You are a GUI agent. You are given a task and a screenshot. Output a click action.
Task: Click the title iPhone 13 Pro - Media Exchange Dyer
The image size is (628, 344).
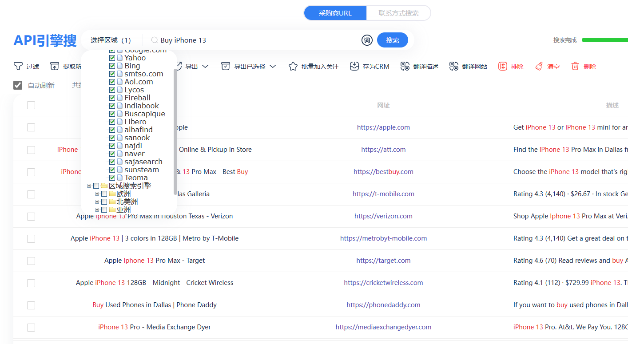click(x=155, y=327)
